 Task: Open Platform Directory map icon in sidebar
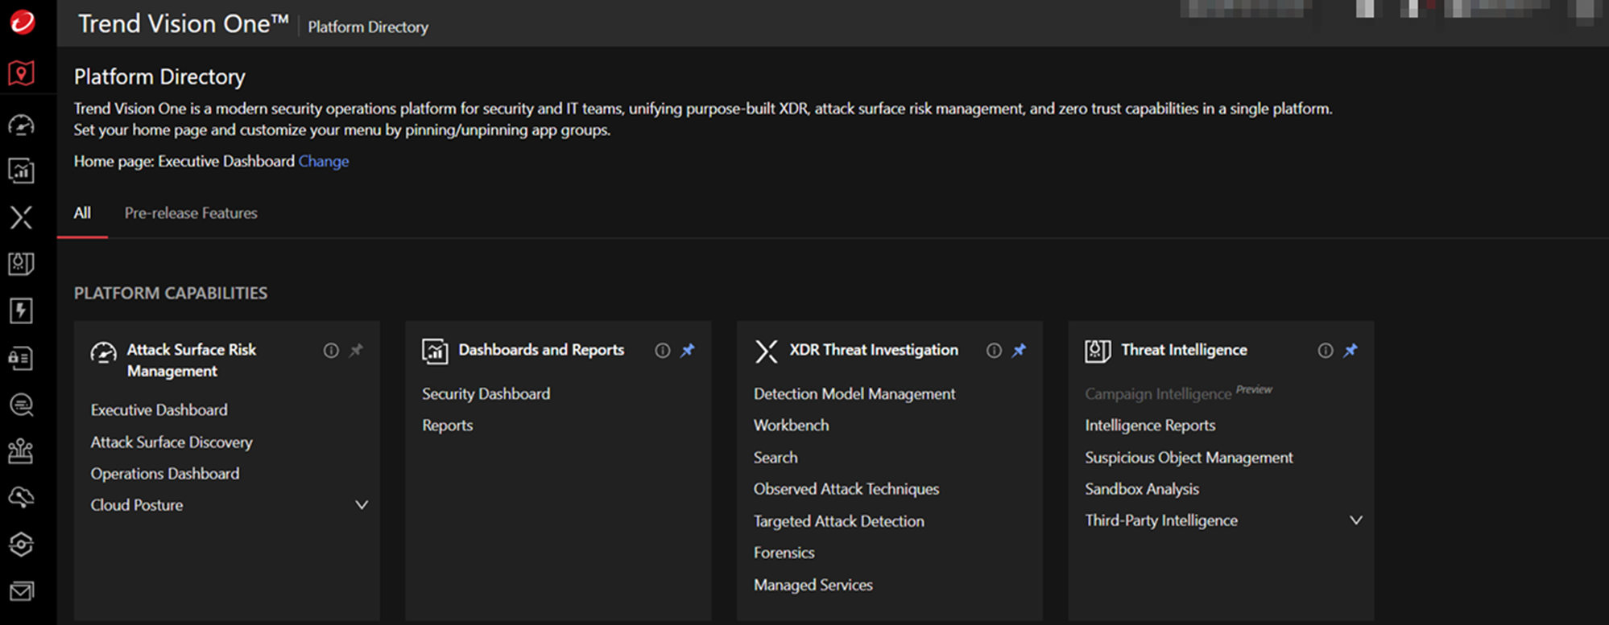(x=22, y=73)
